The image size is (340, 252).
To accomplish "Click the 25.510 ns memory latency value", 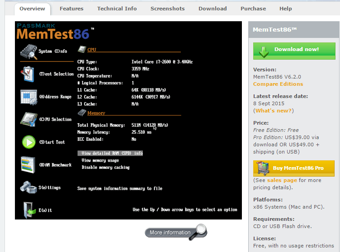I will pyautogui.click(x=142, y=132).
